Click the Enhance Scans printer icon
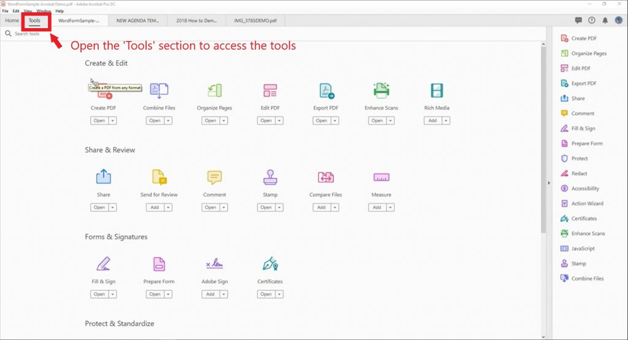628x340 pixels. click(381, 91)
